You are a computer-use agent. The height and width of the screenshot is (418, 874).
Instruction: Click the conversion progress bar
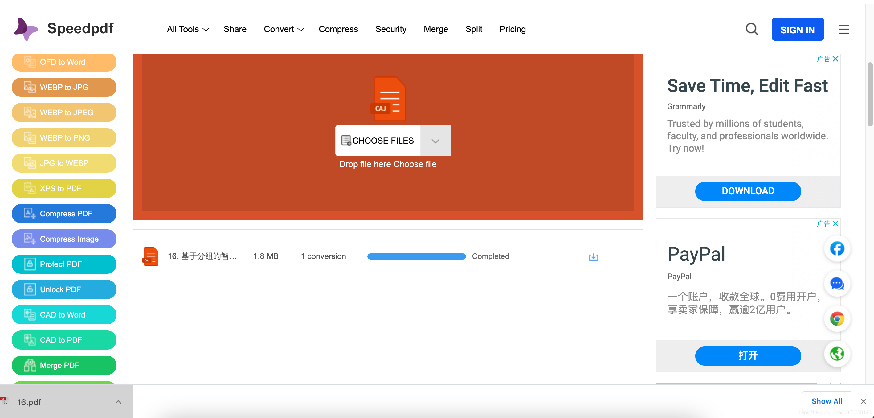[416, 256]
